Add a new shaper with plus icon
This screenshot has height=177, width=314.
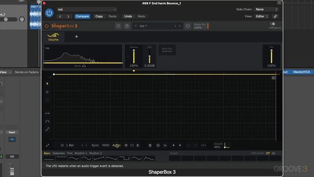tap(77, 37)
